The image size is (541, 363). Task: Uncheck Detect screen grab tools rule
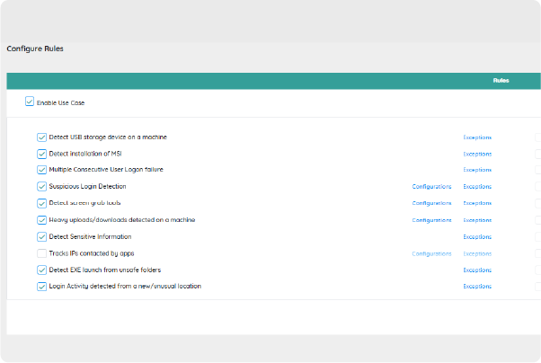pyautogui.click(x=41, y=203)
